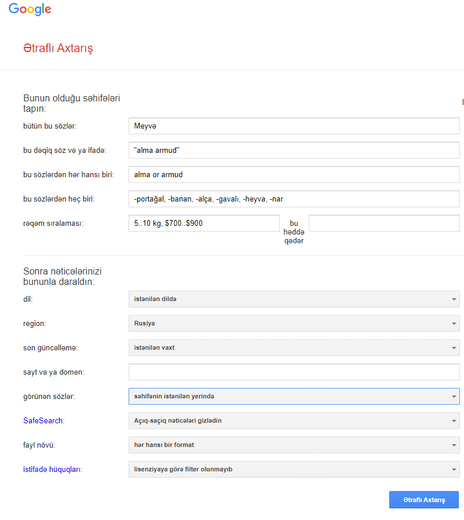The width and height of the screenshot is (464, 520).
Task: Click the exact phrase field with "alma armud"
Action: [294, 151]
